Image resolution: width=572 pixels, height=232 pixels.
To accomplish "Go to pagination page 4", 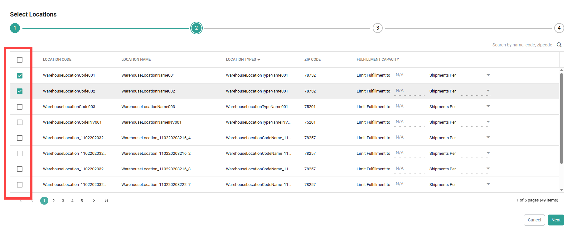I will (72, 201).
